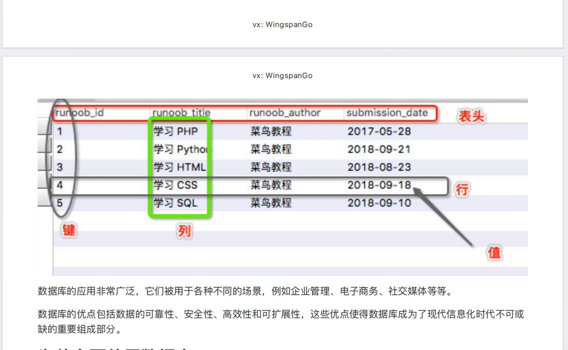568x350 pixels.
Task: Click 菜鸟教程 in the 学习 HTML row
Action: (x=271, y=167)
